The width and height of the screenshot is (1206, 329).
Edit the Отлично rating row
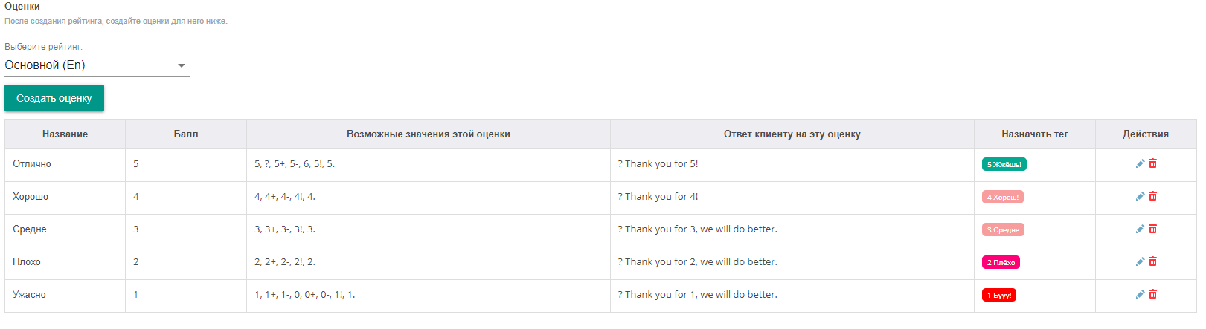(1140, 163)
